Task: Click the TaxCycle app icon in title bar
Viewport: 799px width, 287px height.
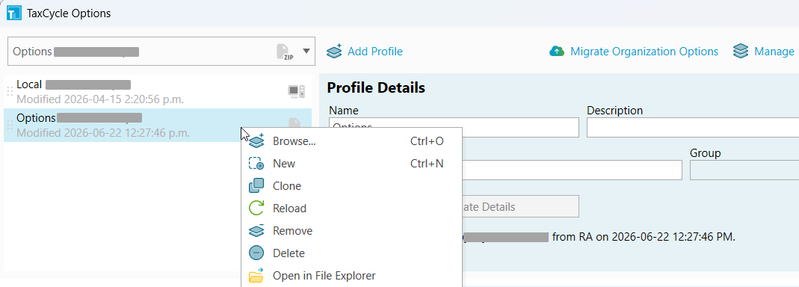Action: click(13, 13)
